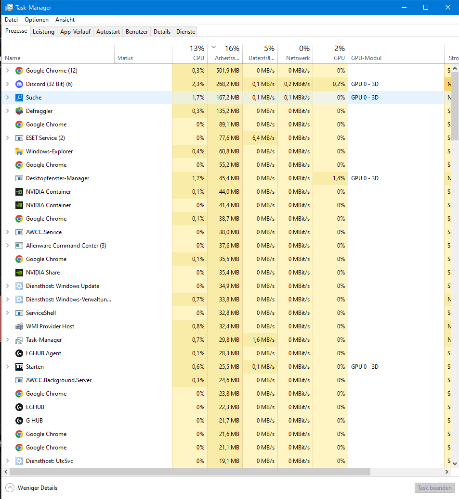Click the scroll-right arrow at the bottom
The height and width of the screenshot is (499, 459).
coord(447,472)
